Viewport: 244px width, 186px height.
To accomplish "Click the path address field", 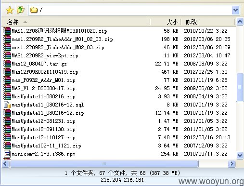I will 134,10.
